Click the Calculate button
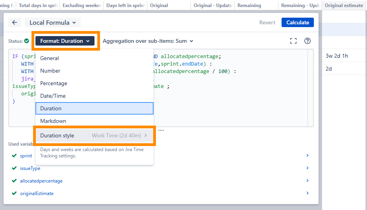The image size is (367, 210). click(297, 22)
